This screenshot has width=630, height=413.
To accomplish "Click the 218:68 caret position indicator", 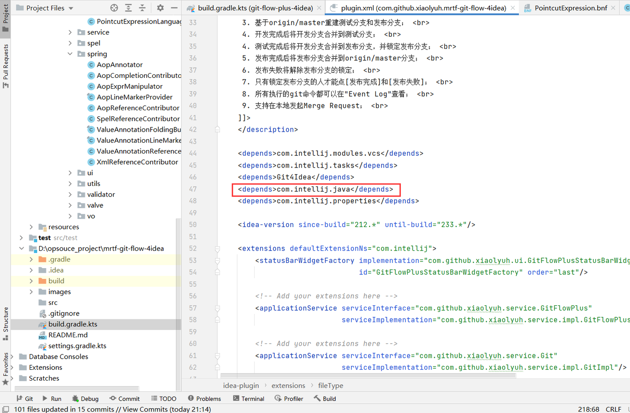I will click(589, 409).
